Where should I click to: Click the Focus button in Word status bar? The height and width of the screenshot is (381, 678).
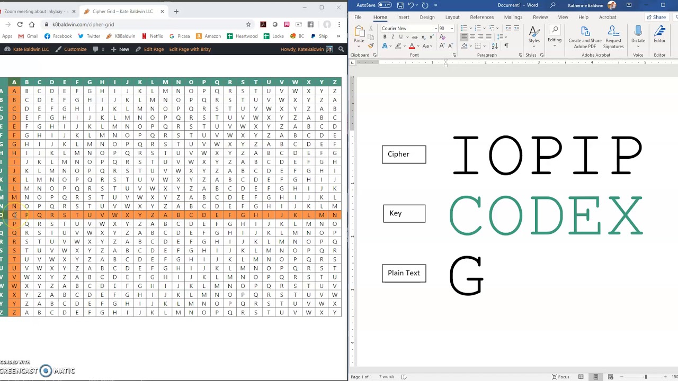561,377
